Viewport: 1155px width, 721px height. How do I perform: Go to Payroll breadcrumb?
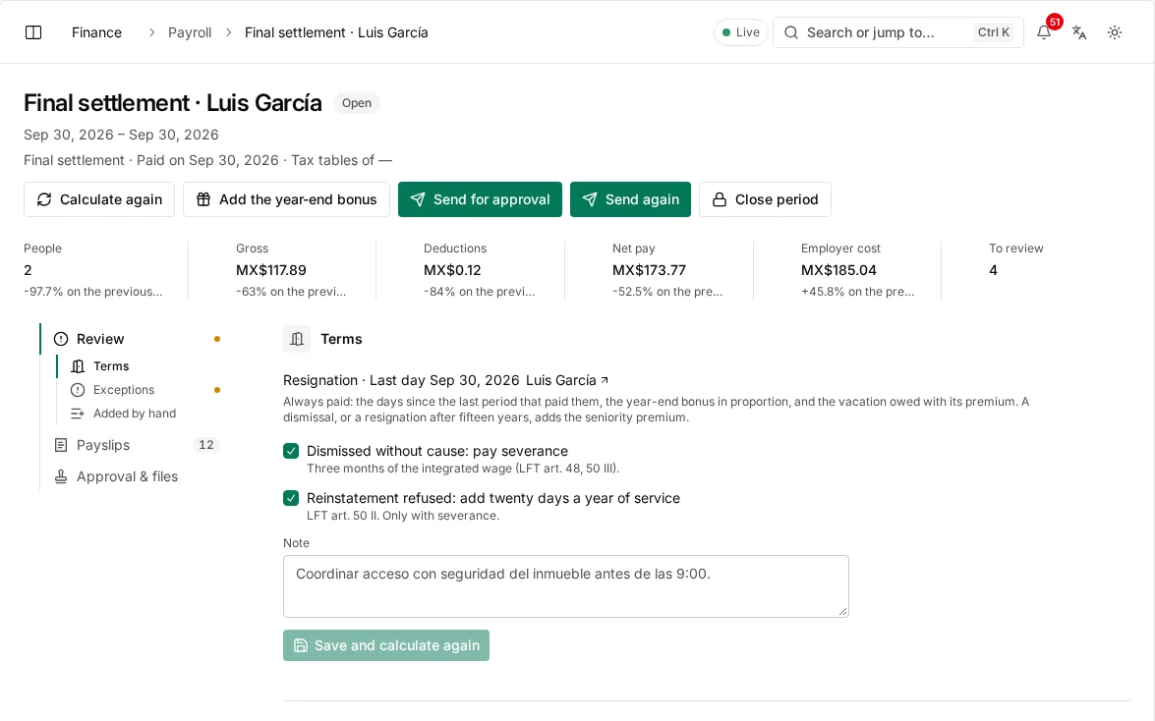(x=190, y=32)
